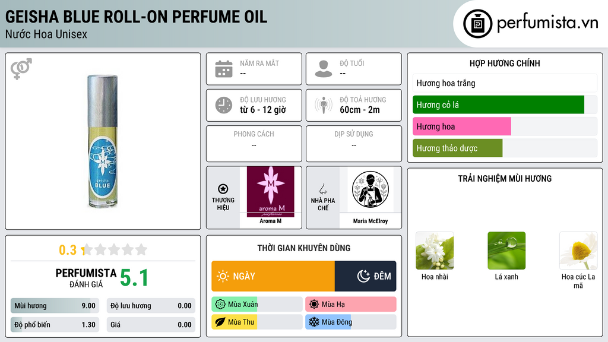Click the clock icon for Độ lưu hương
The width and height of the screenshot is (608, 342).
click(224, 105)
